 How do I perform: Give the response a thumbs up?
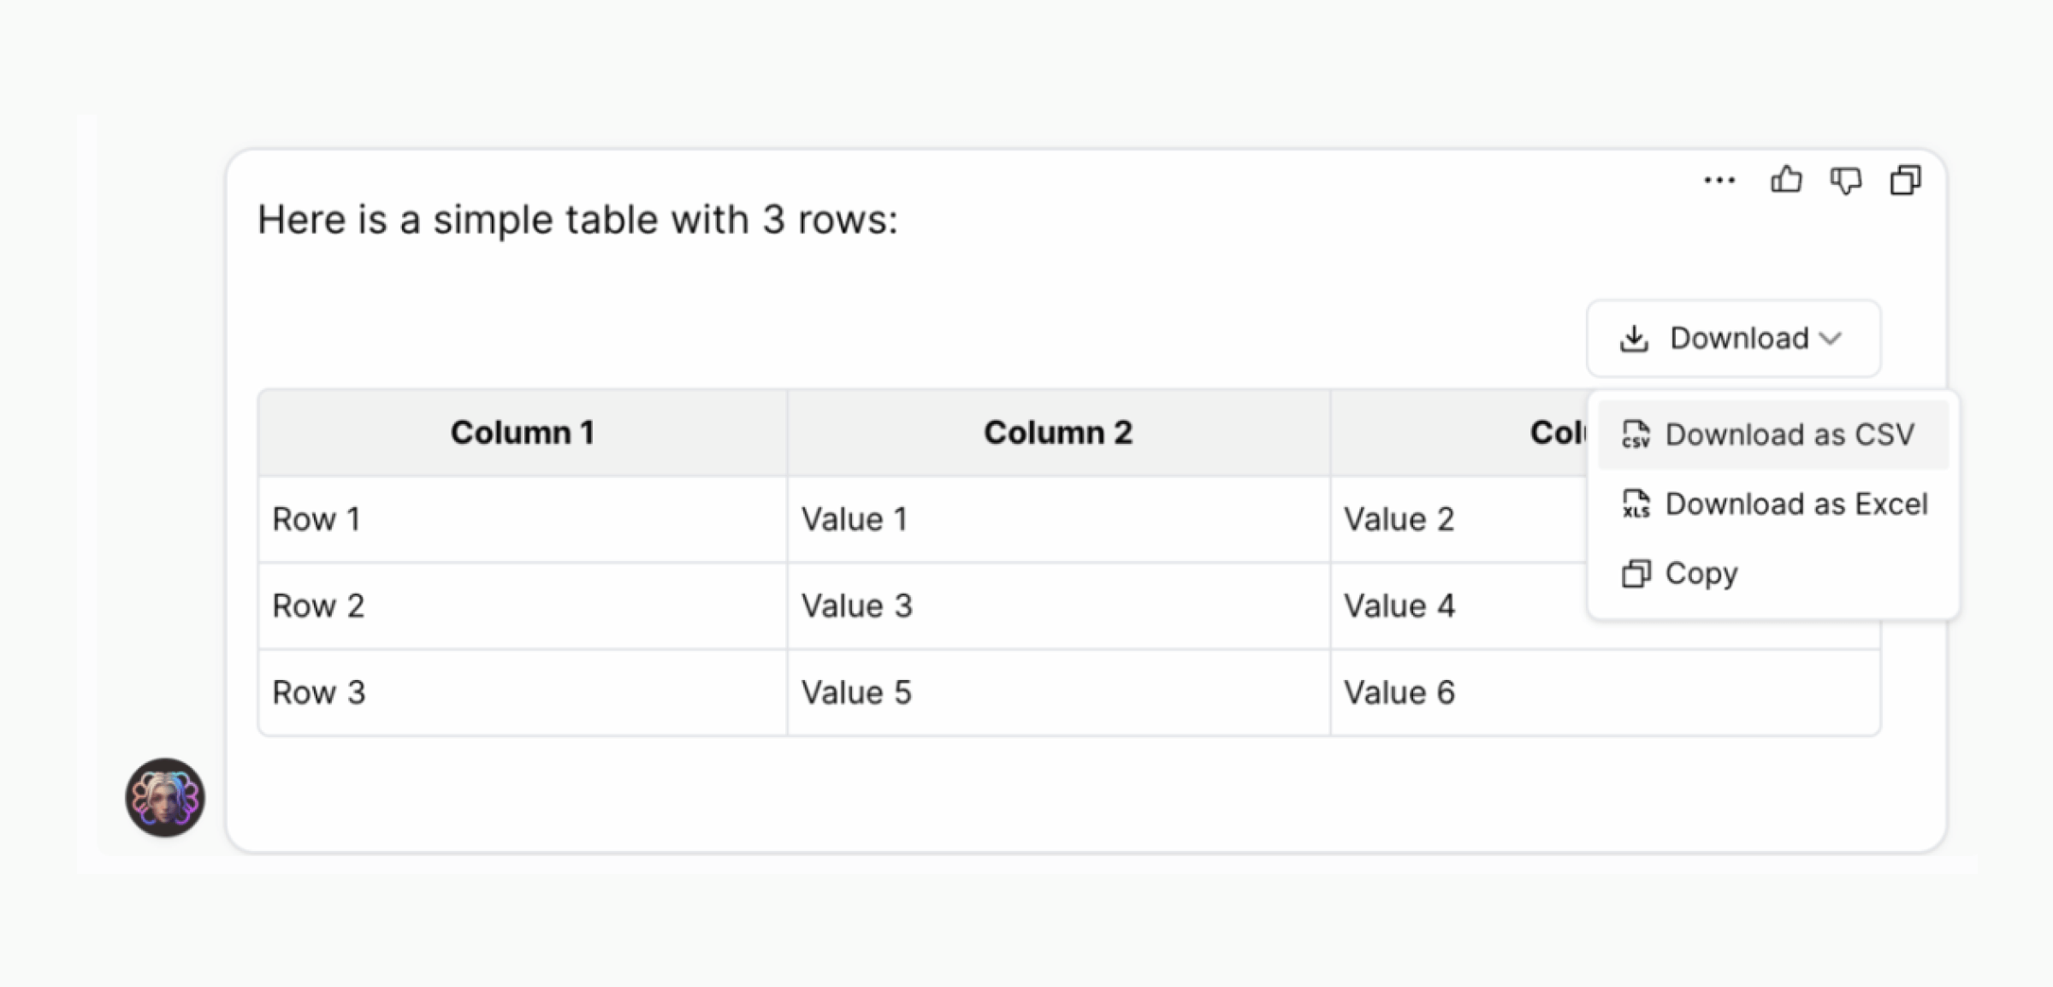pyautogui.click(x=1786, y=180)
